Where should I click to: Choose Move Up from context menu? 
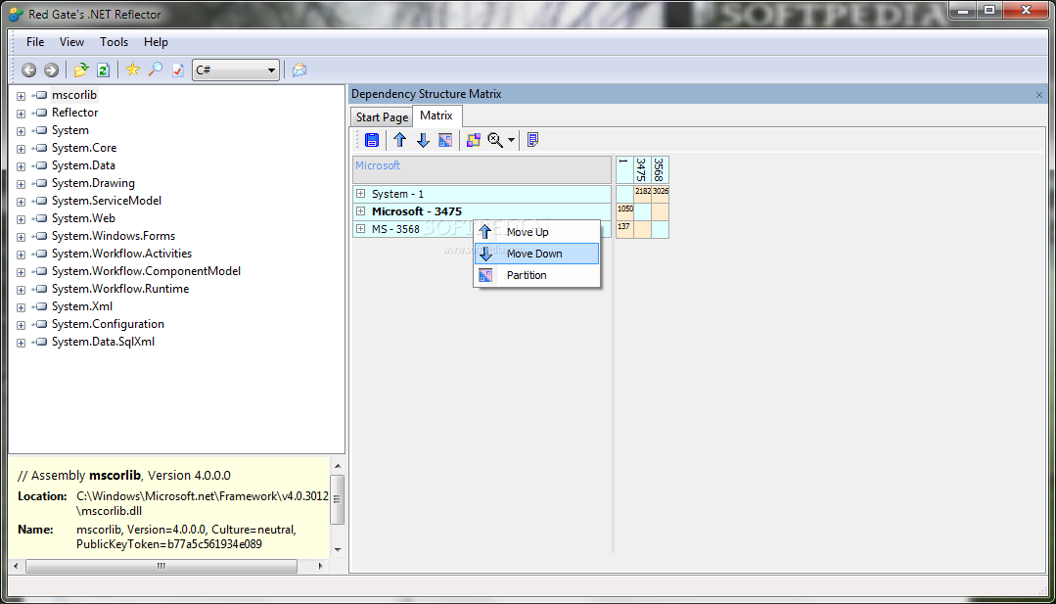pyautogui.click(x=536, y=232)
